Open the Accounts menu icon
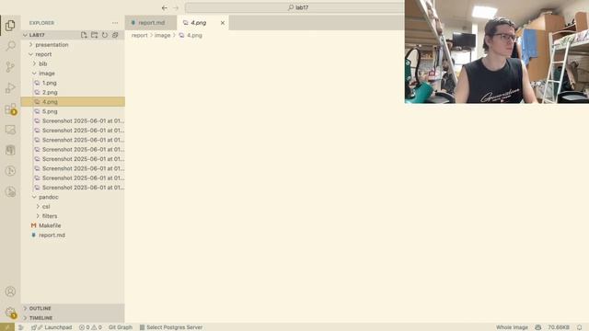This screenshot has width=589, height=331. pyautogui.click(x=10, y=291)
